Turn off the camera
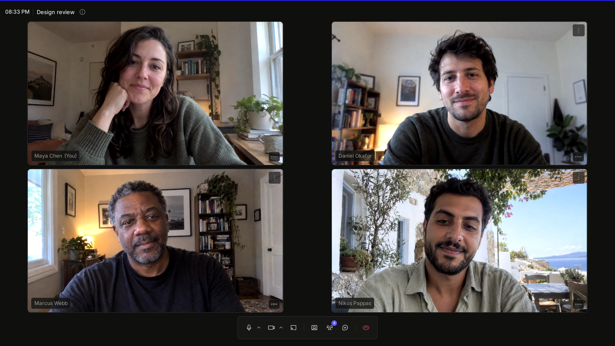This screenshot has height=346, width=615. pos(271,327)
